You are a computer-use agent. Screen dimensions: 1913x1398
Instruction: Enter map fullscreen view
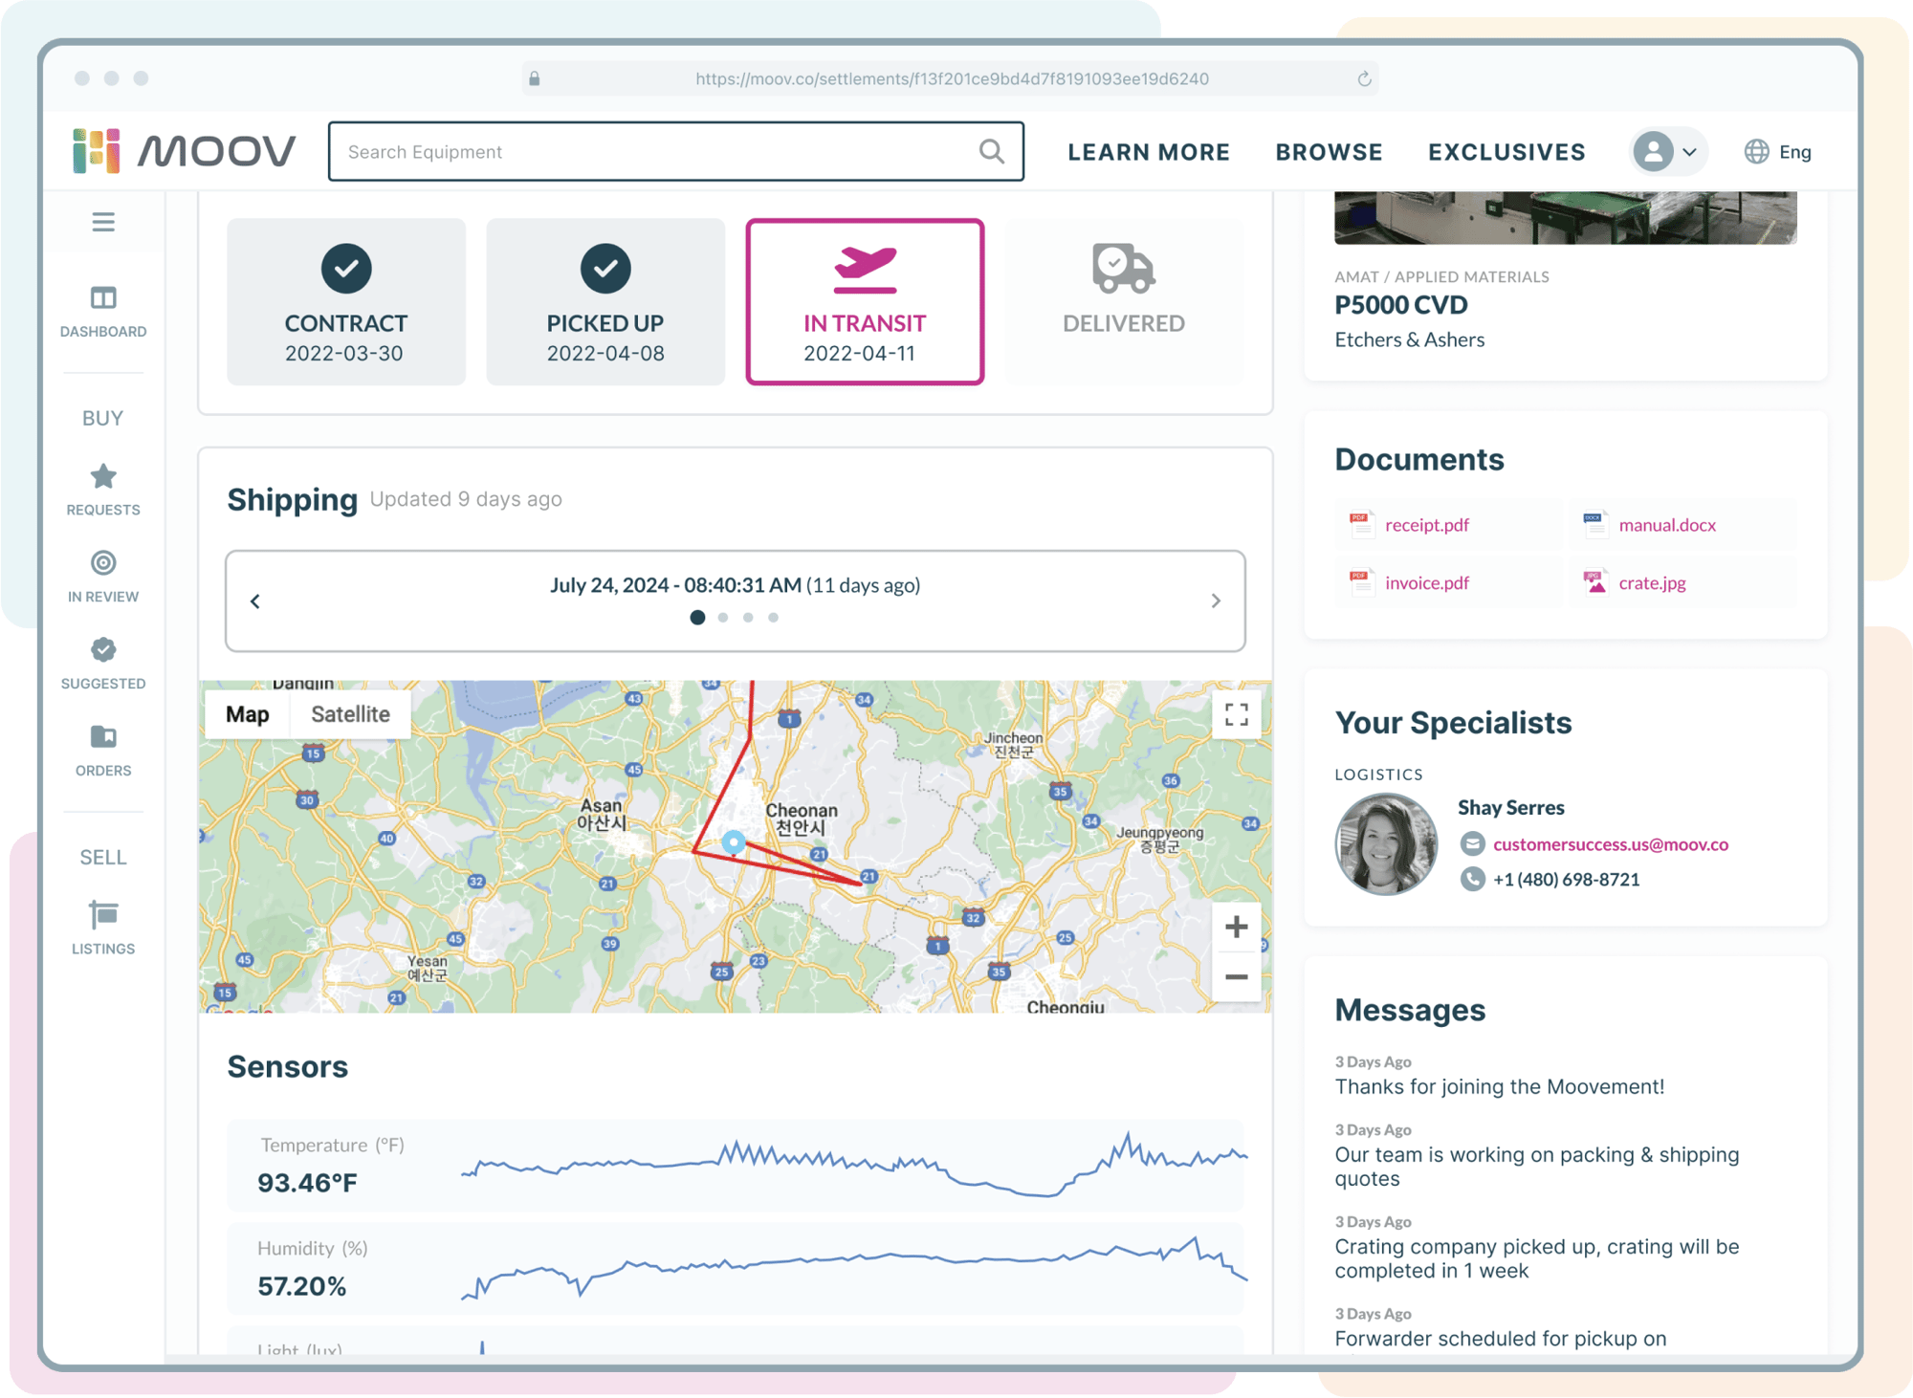[1236, 714]
